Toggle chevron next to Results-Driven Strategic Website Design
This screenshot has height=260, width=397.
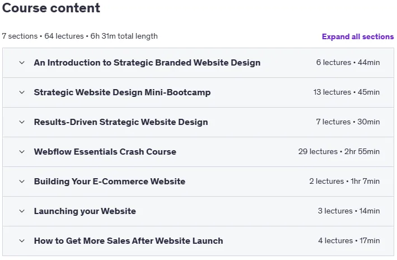pyautogui.click(x=22, y=122)
